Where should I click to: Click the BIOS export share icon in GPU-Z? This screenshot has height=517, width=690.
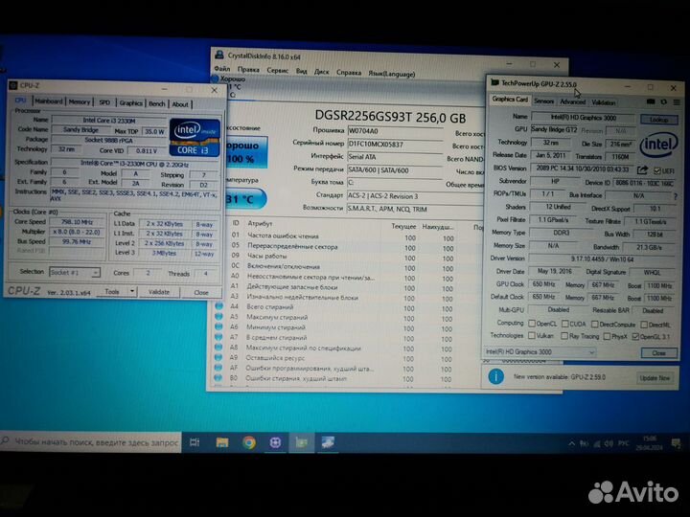point(642,169)
